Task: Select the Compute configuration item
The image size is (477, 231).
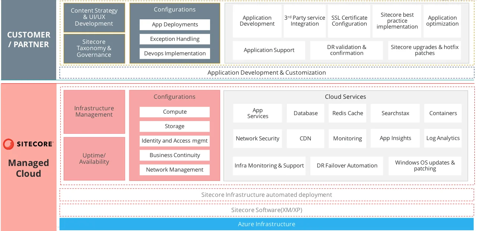Action: pyautogui.click(x=175, y=112)
